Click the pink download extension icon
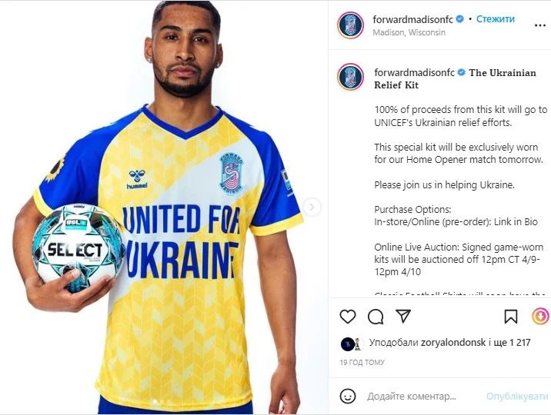 tap(541, 317)
